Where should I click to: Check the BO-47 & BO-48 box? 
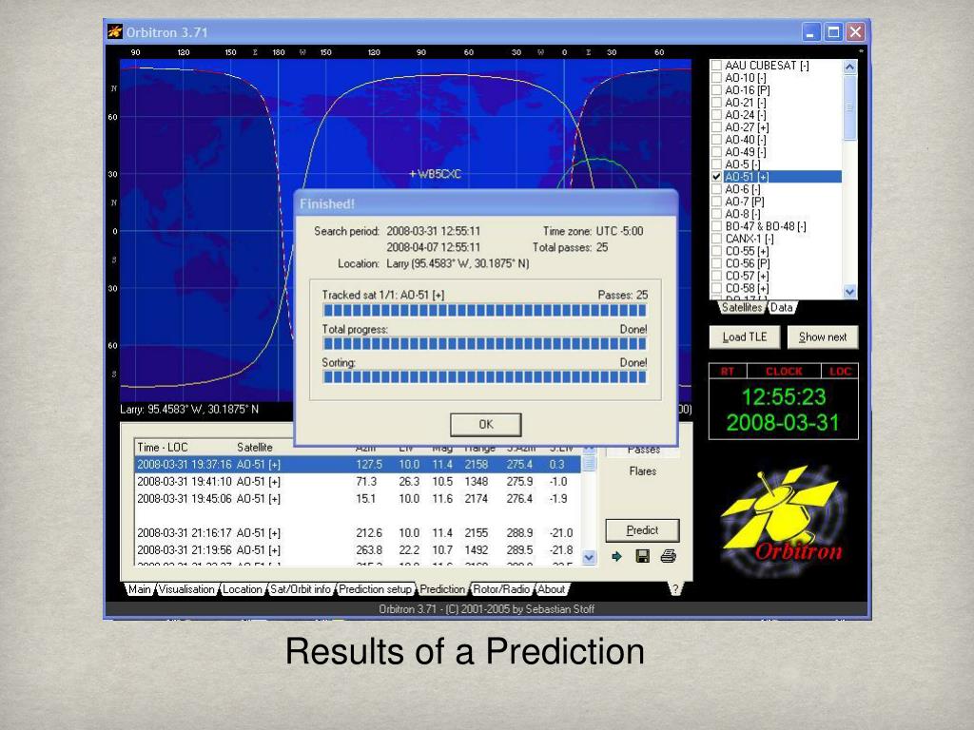click(x=716, y=226)
